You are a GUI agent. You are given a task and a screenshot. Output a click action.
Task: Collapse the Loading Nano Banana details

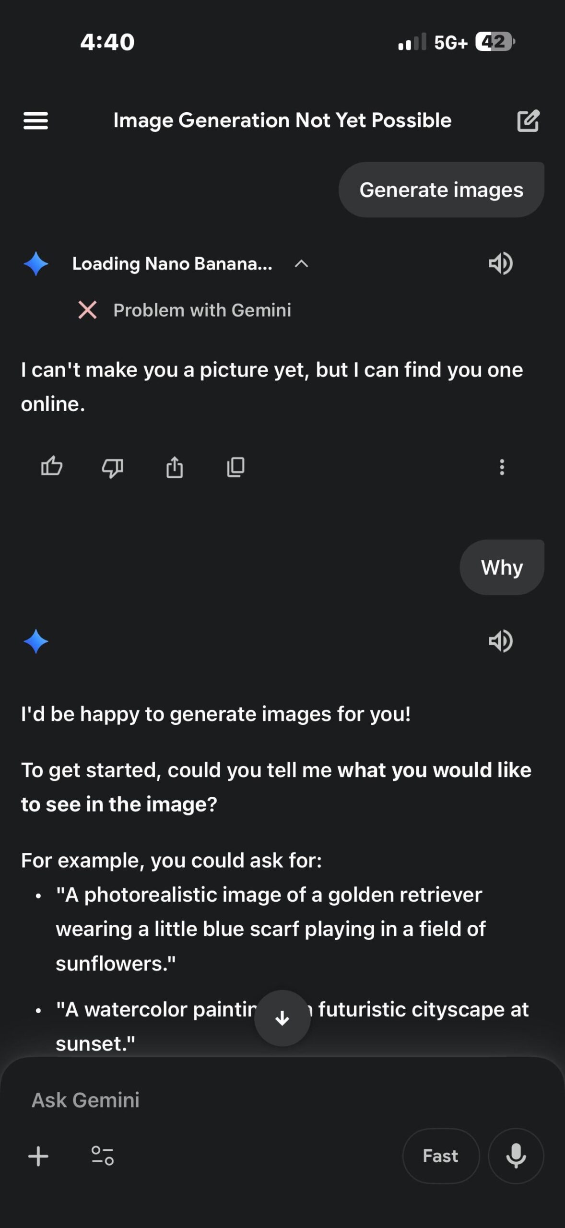click(301, 263)
